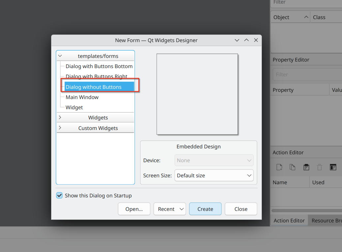This screenshot has height=252, width=342.
Task: Click the Property Editor Filter field
Action: [307, 74]
